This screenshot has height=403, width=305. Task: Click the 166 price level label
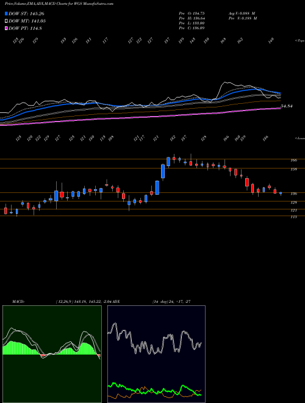(x=293, y=160)
